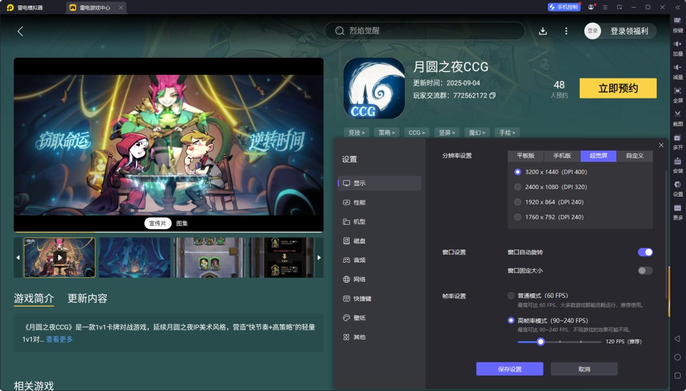Open the 竖屏 tag
This screenshot has height=391, width=686.
pyautogui.click(x=448, y=132)
